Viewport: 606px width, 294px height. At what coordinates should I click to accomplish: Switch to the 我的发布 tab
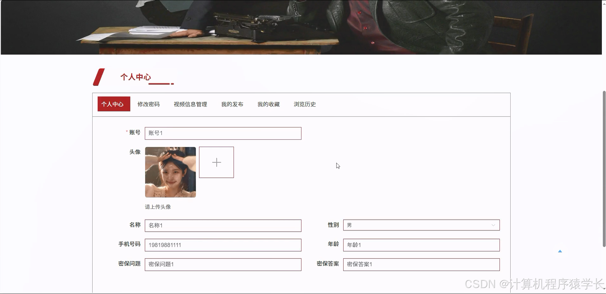click(x=232, y=104)
